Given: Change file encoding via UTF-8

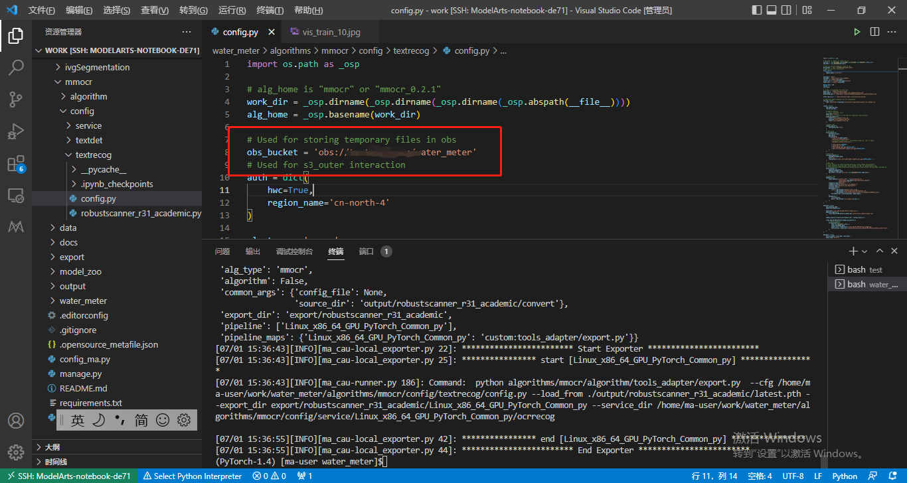Looking at the screenshot, I should [793, 476].
